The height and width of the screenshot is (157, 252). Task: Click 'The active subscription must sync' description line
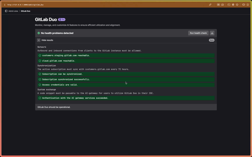pos(83,69)
